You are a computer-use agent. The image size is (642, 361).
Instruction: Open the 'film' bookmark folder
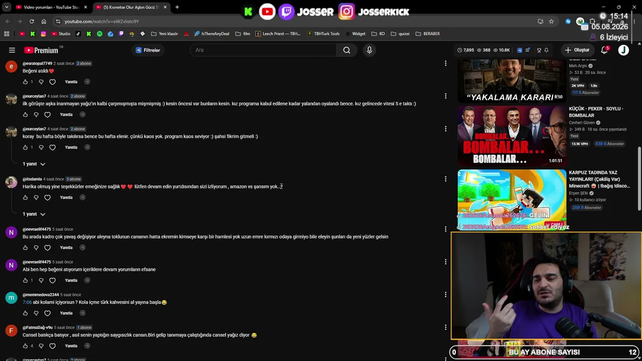(x=242, y=34)
